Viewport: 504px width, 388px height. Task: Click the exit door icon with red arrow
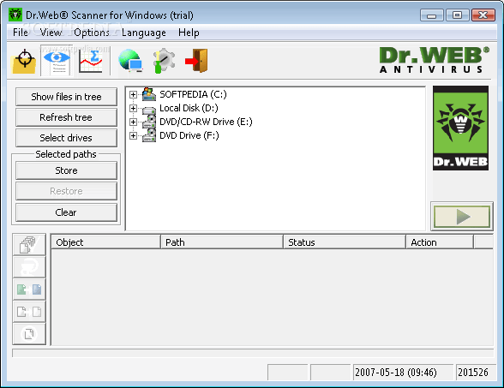coord(196,61)
